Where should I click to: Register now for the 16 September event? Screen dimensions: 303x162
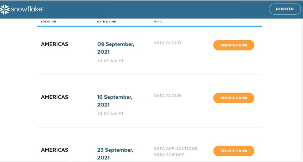[233, 98]
